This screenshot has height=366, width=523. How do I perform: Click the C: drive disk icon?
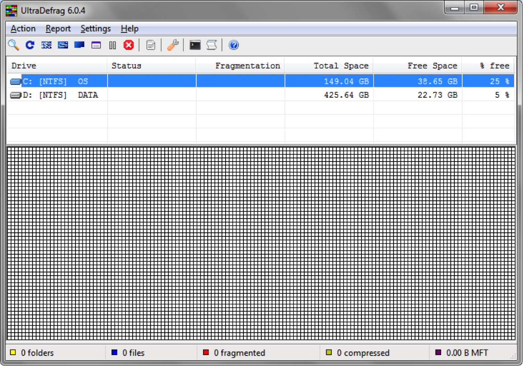click(16, 81)
